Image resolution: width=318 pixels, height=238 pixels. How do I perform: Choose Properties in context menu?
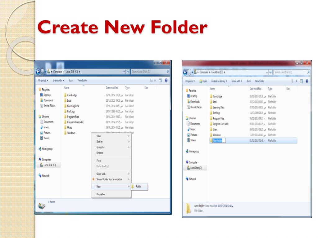tap(111, 194)
